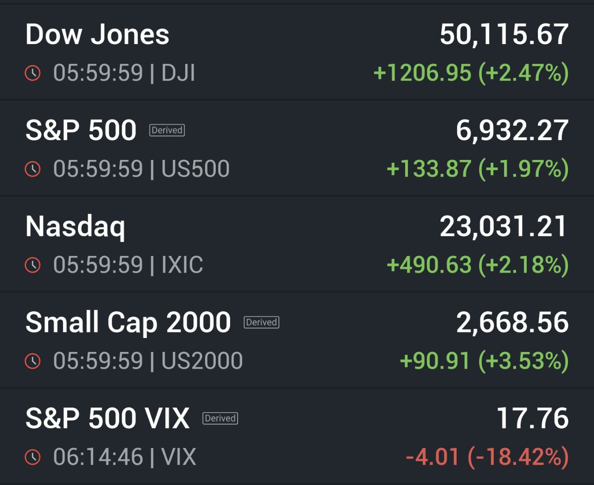
Task: Click the IXIC ticker symbol text
Action: pos(182,265)
